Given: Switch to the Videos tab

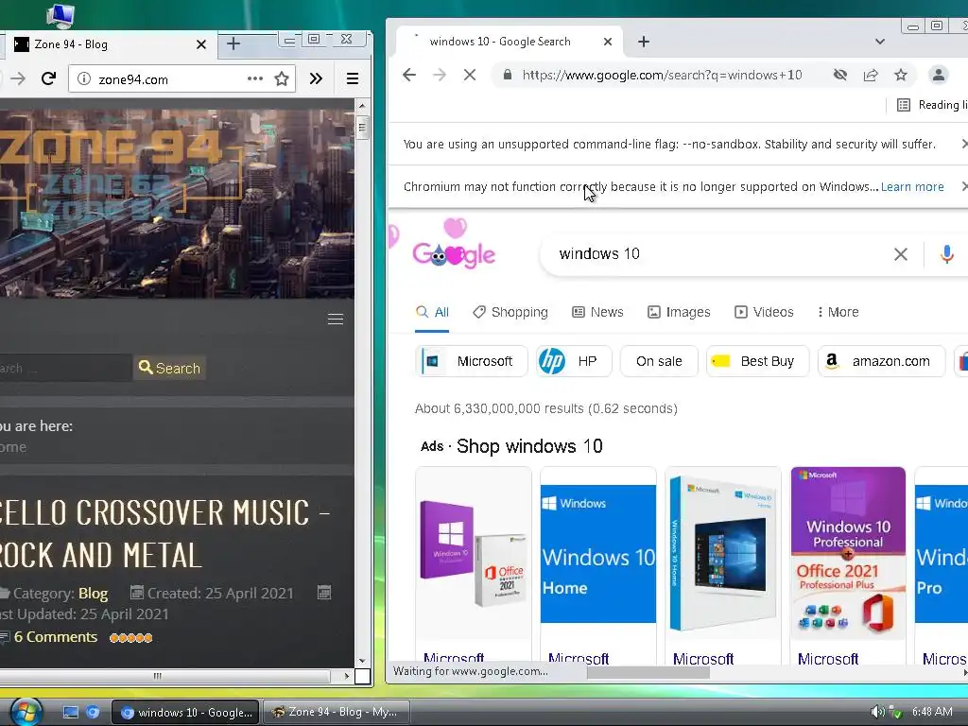Looking at the screenshot, I should (764, 312).
